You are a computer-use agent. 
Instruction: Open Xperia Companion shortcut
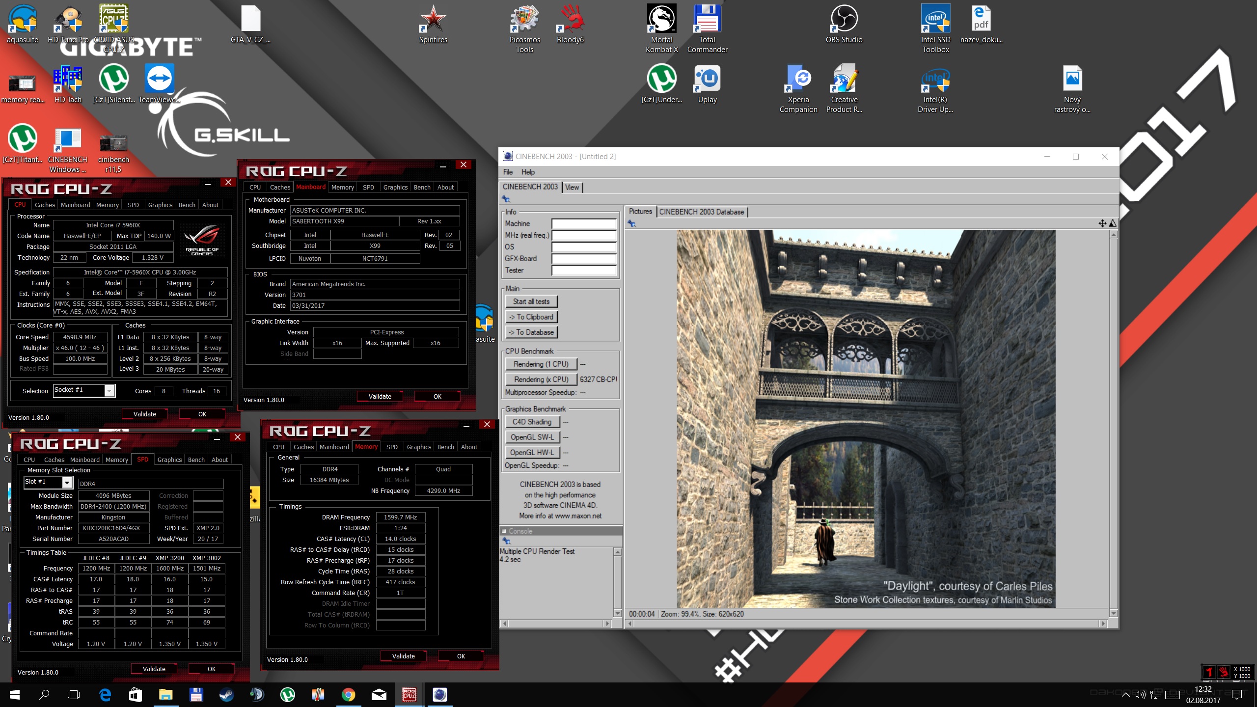(798, 88)
